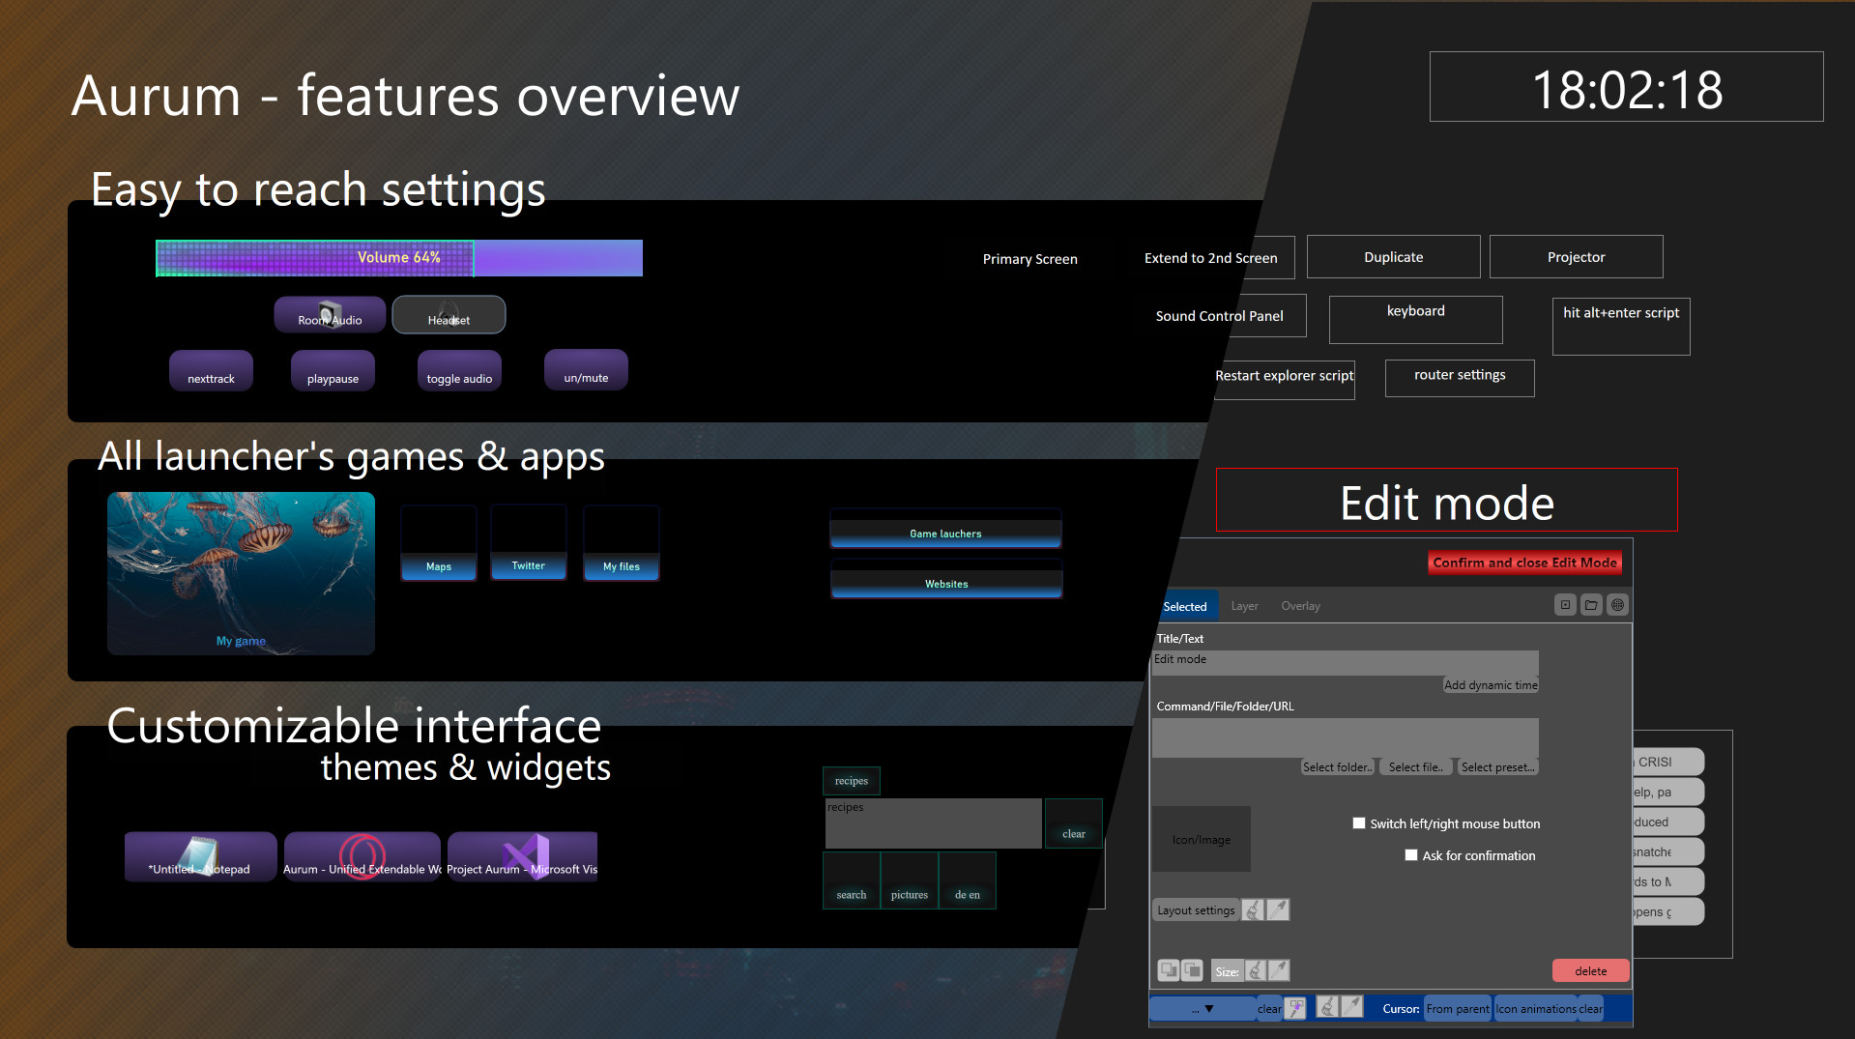The image size is (1855, 1039).
Task: Adjust the Volume 64% slider
Action: tap(398, 257)
